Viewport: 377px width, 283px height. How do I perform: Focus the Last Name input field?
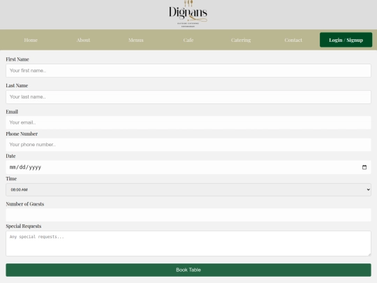pyautogui.click(x=188, y=97)
